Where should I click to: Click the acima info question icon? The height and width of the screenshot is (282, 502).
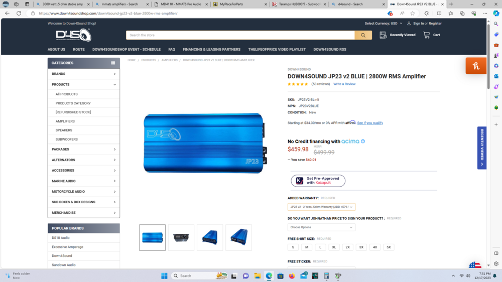(363, 141)
